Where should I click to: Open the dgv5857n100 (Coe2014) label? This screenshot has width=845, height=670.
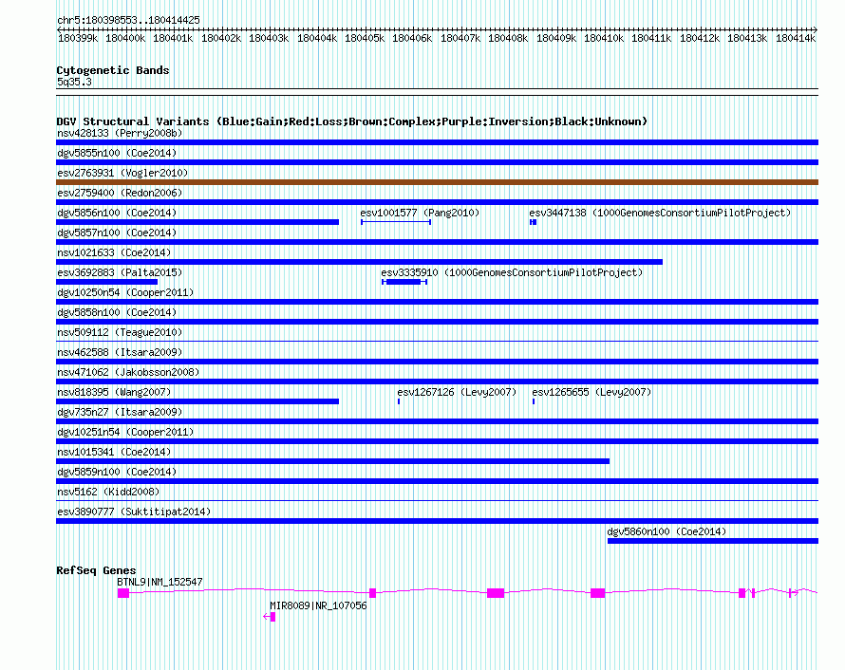point(117,233)
